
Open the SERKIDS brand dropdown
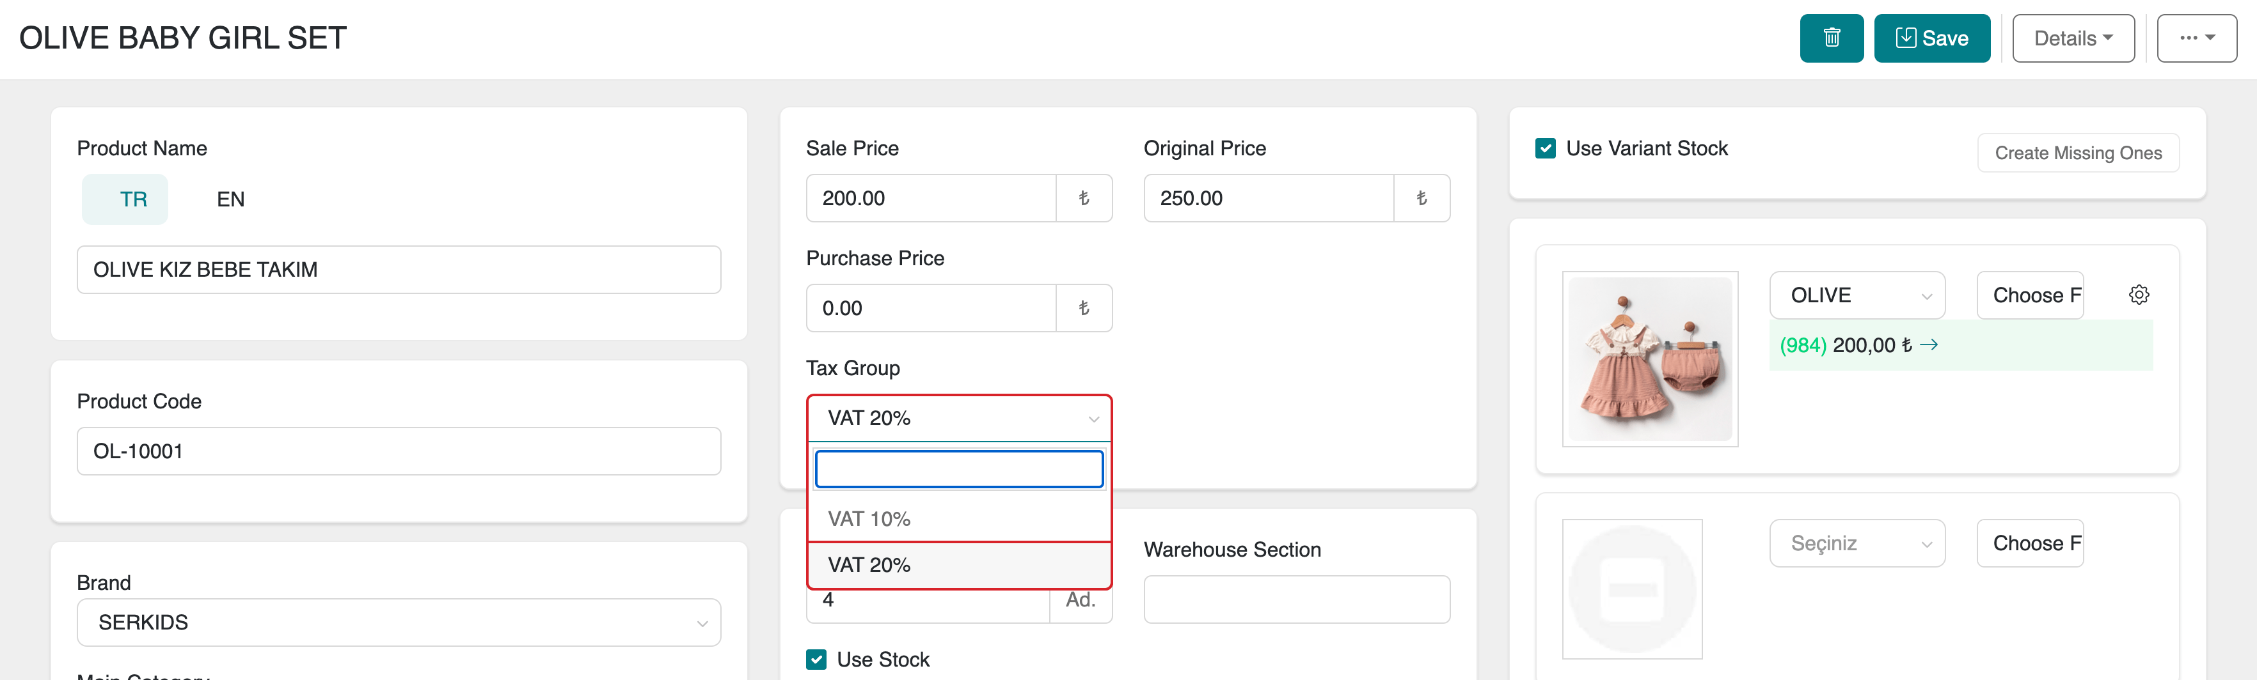point(399,622)
